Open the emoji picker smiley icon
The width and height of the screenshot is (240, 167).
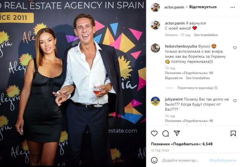tap(154, 160)
